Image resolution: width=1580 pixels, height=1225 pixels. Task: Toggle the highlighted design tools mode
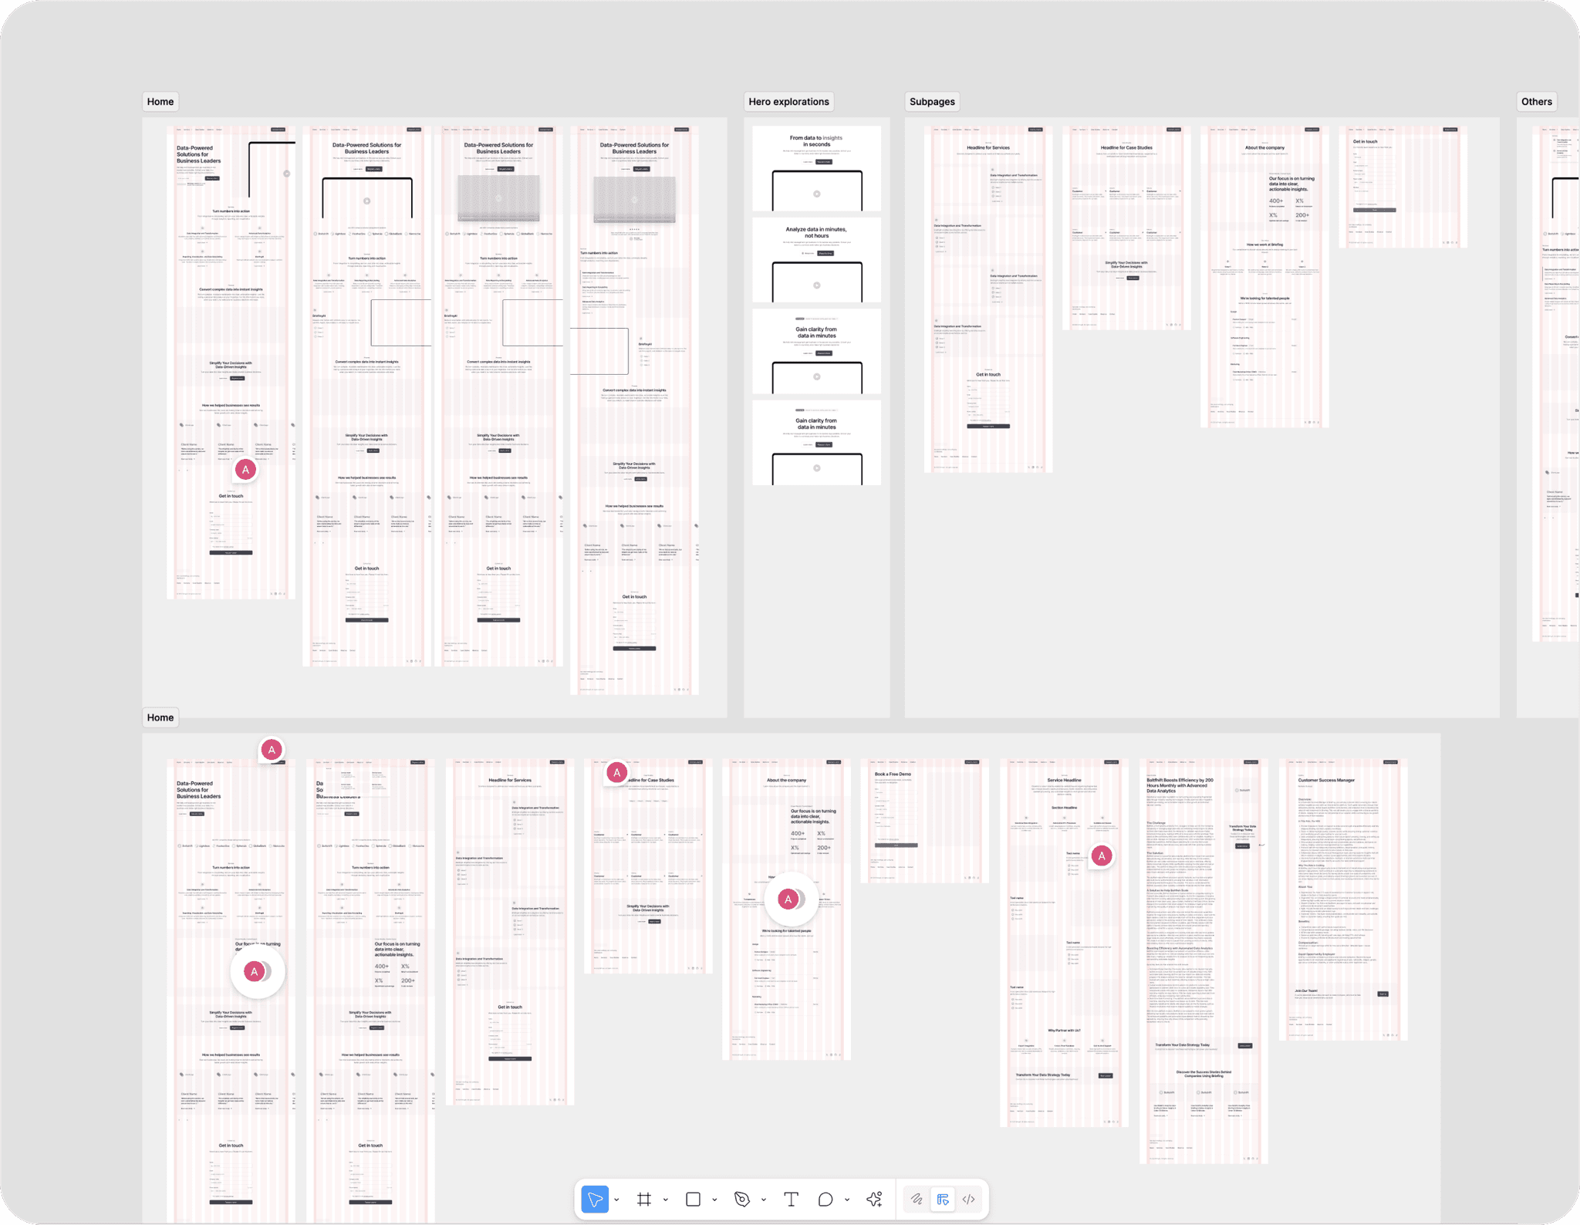(x=943, y=1199)
